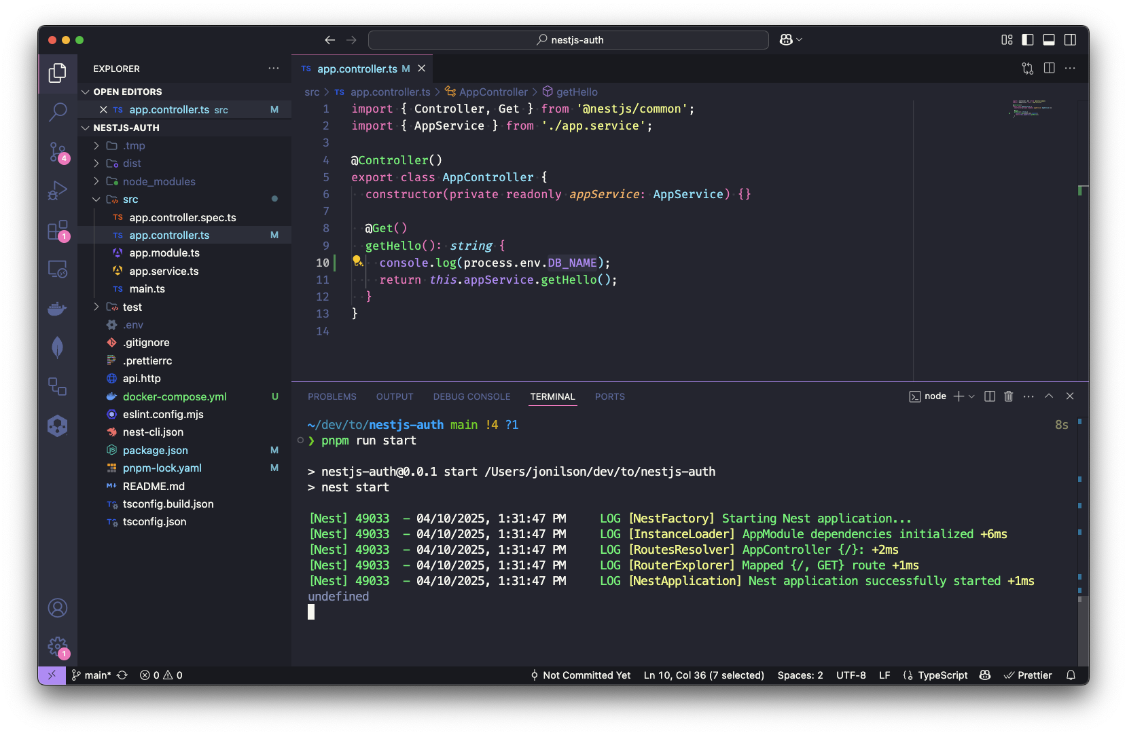Viewport: 1127px width, 735px height.
Task: Switch to the Problems tab
Action: [332, 397]
